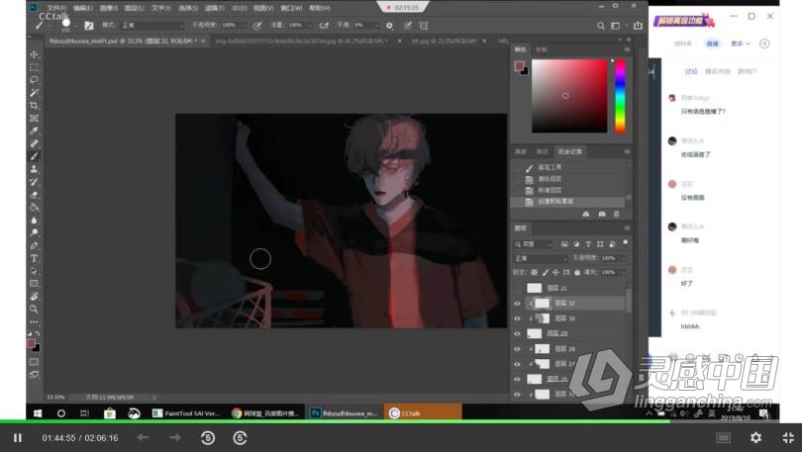The width and height of the screenshot is (802, 452).
Task: Select the Eyedropper tool
Action: point(35,131)
